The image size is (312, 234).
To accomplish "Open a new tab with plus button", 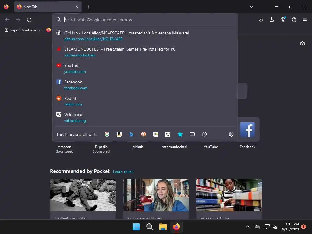I will click(x=88, y=7).
